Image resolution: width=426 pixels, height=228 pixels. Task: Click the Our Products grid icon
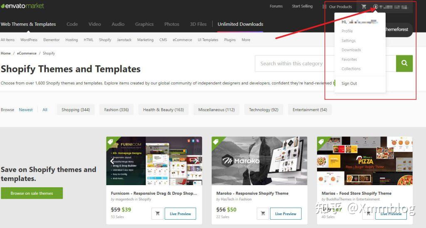click(324, 7)
